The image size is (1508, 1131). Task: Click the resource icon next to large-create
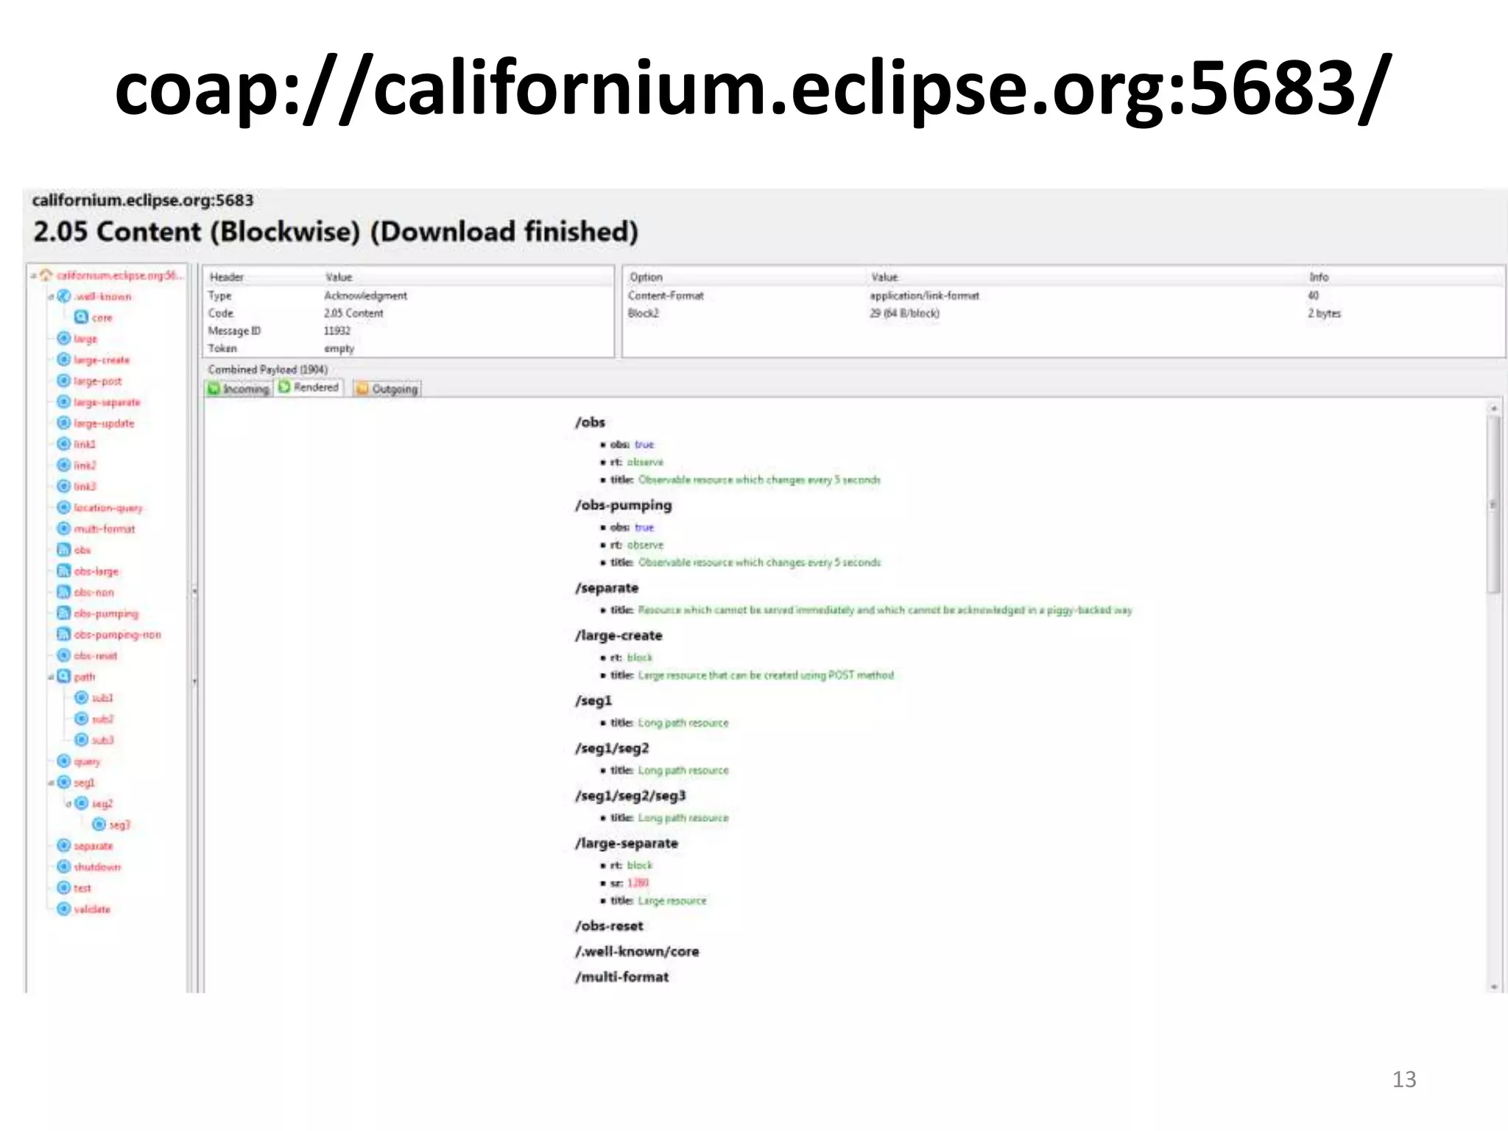point(64,360)
